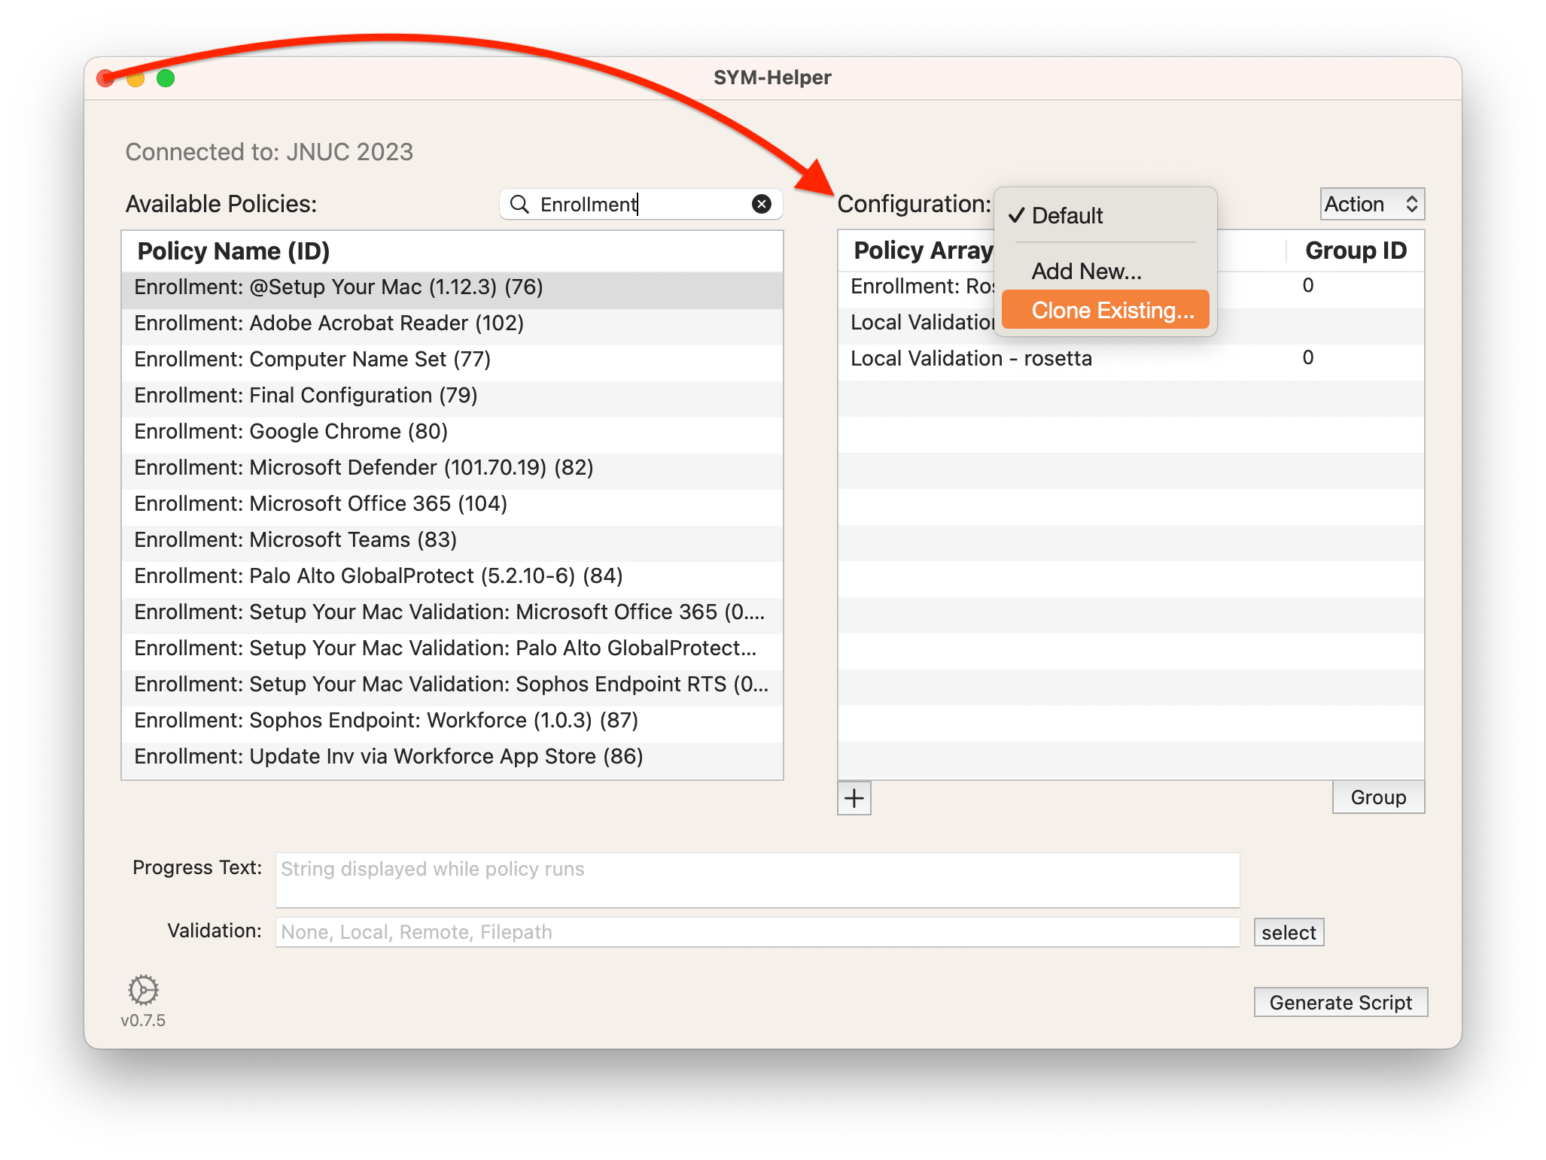Click the plus icon under the Policy Array
This screenshot has width=1546, height=1160.
[854, 798]
